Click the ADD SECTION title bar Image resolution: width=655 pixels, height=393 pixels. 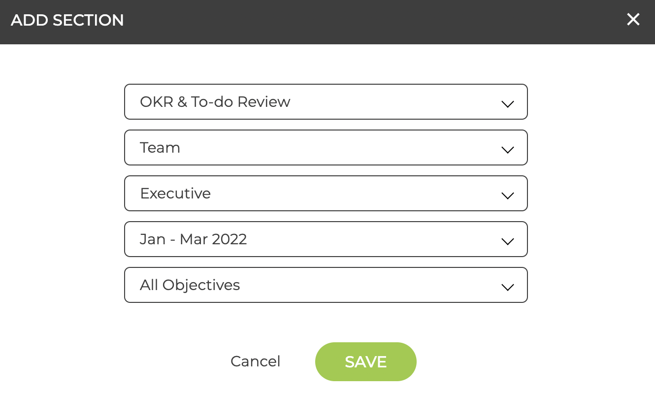pyautogui.click(x=67, y=20)
